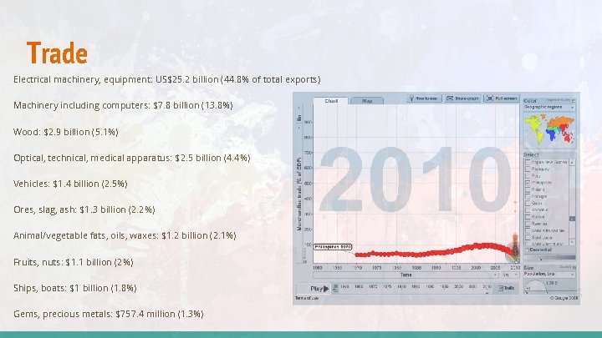Check the Peru checkbox
The width and height of the screenshot is (602, 338).
tap(528, 176)
